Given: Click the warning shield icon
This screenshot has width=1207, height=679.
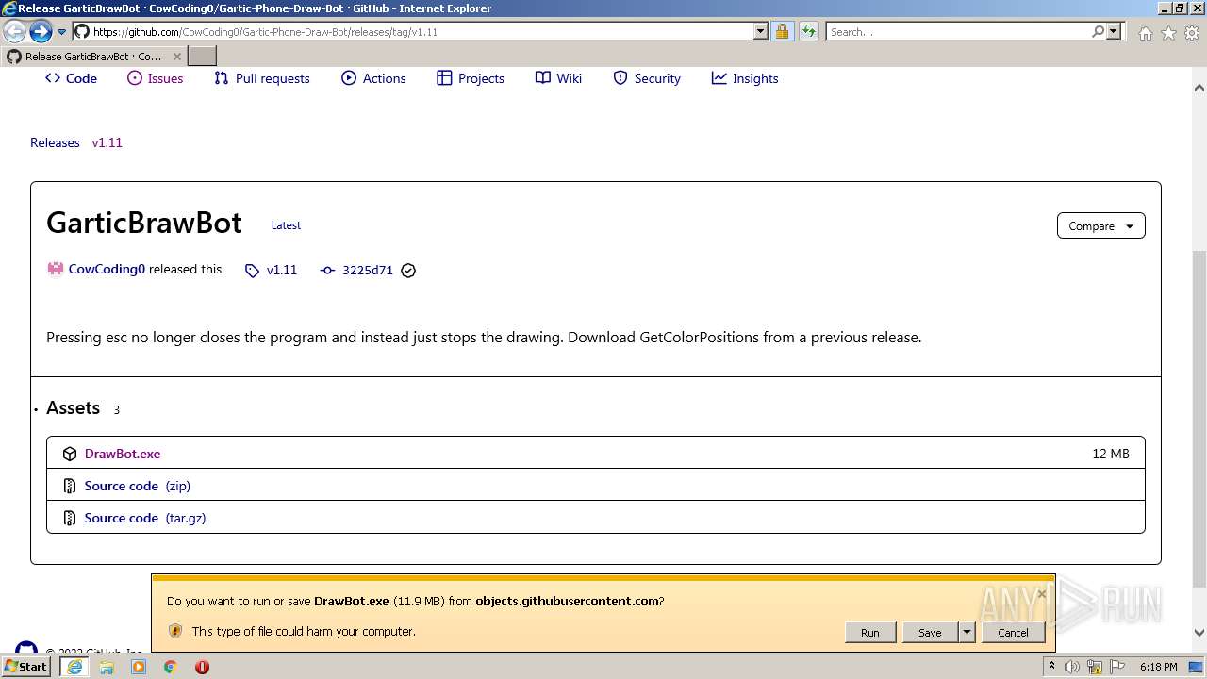Looking at the screenshot, I should 175,631.
